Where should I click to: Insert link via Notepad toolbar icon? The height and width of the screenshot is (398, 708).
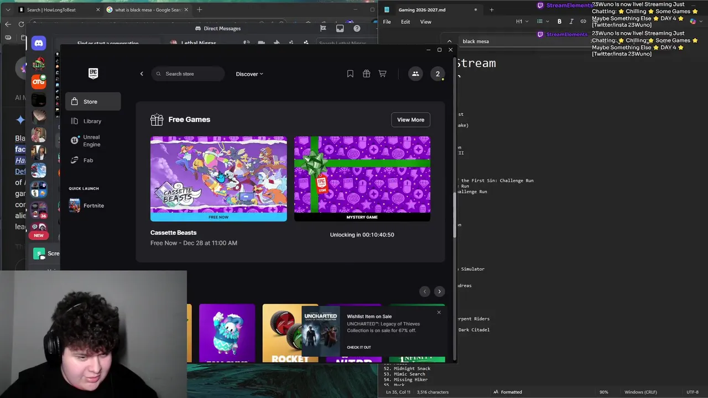[x=583, y=22]
